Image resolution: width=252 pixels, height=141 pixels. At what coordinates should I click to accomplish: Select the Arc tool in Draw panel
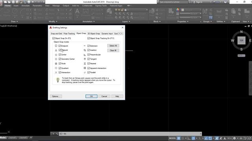tap(23, 11)
